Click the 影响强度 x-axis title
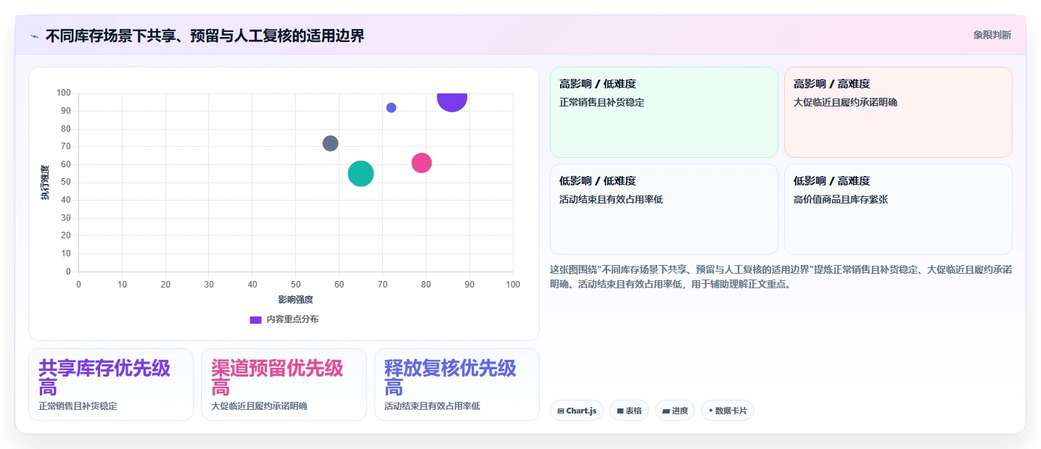This screenshot has height=449, width=1041. (x=295, y=299)
